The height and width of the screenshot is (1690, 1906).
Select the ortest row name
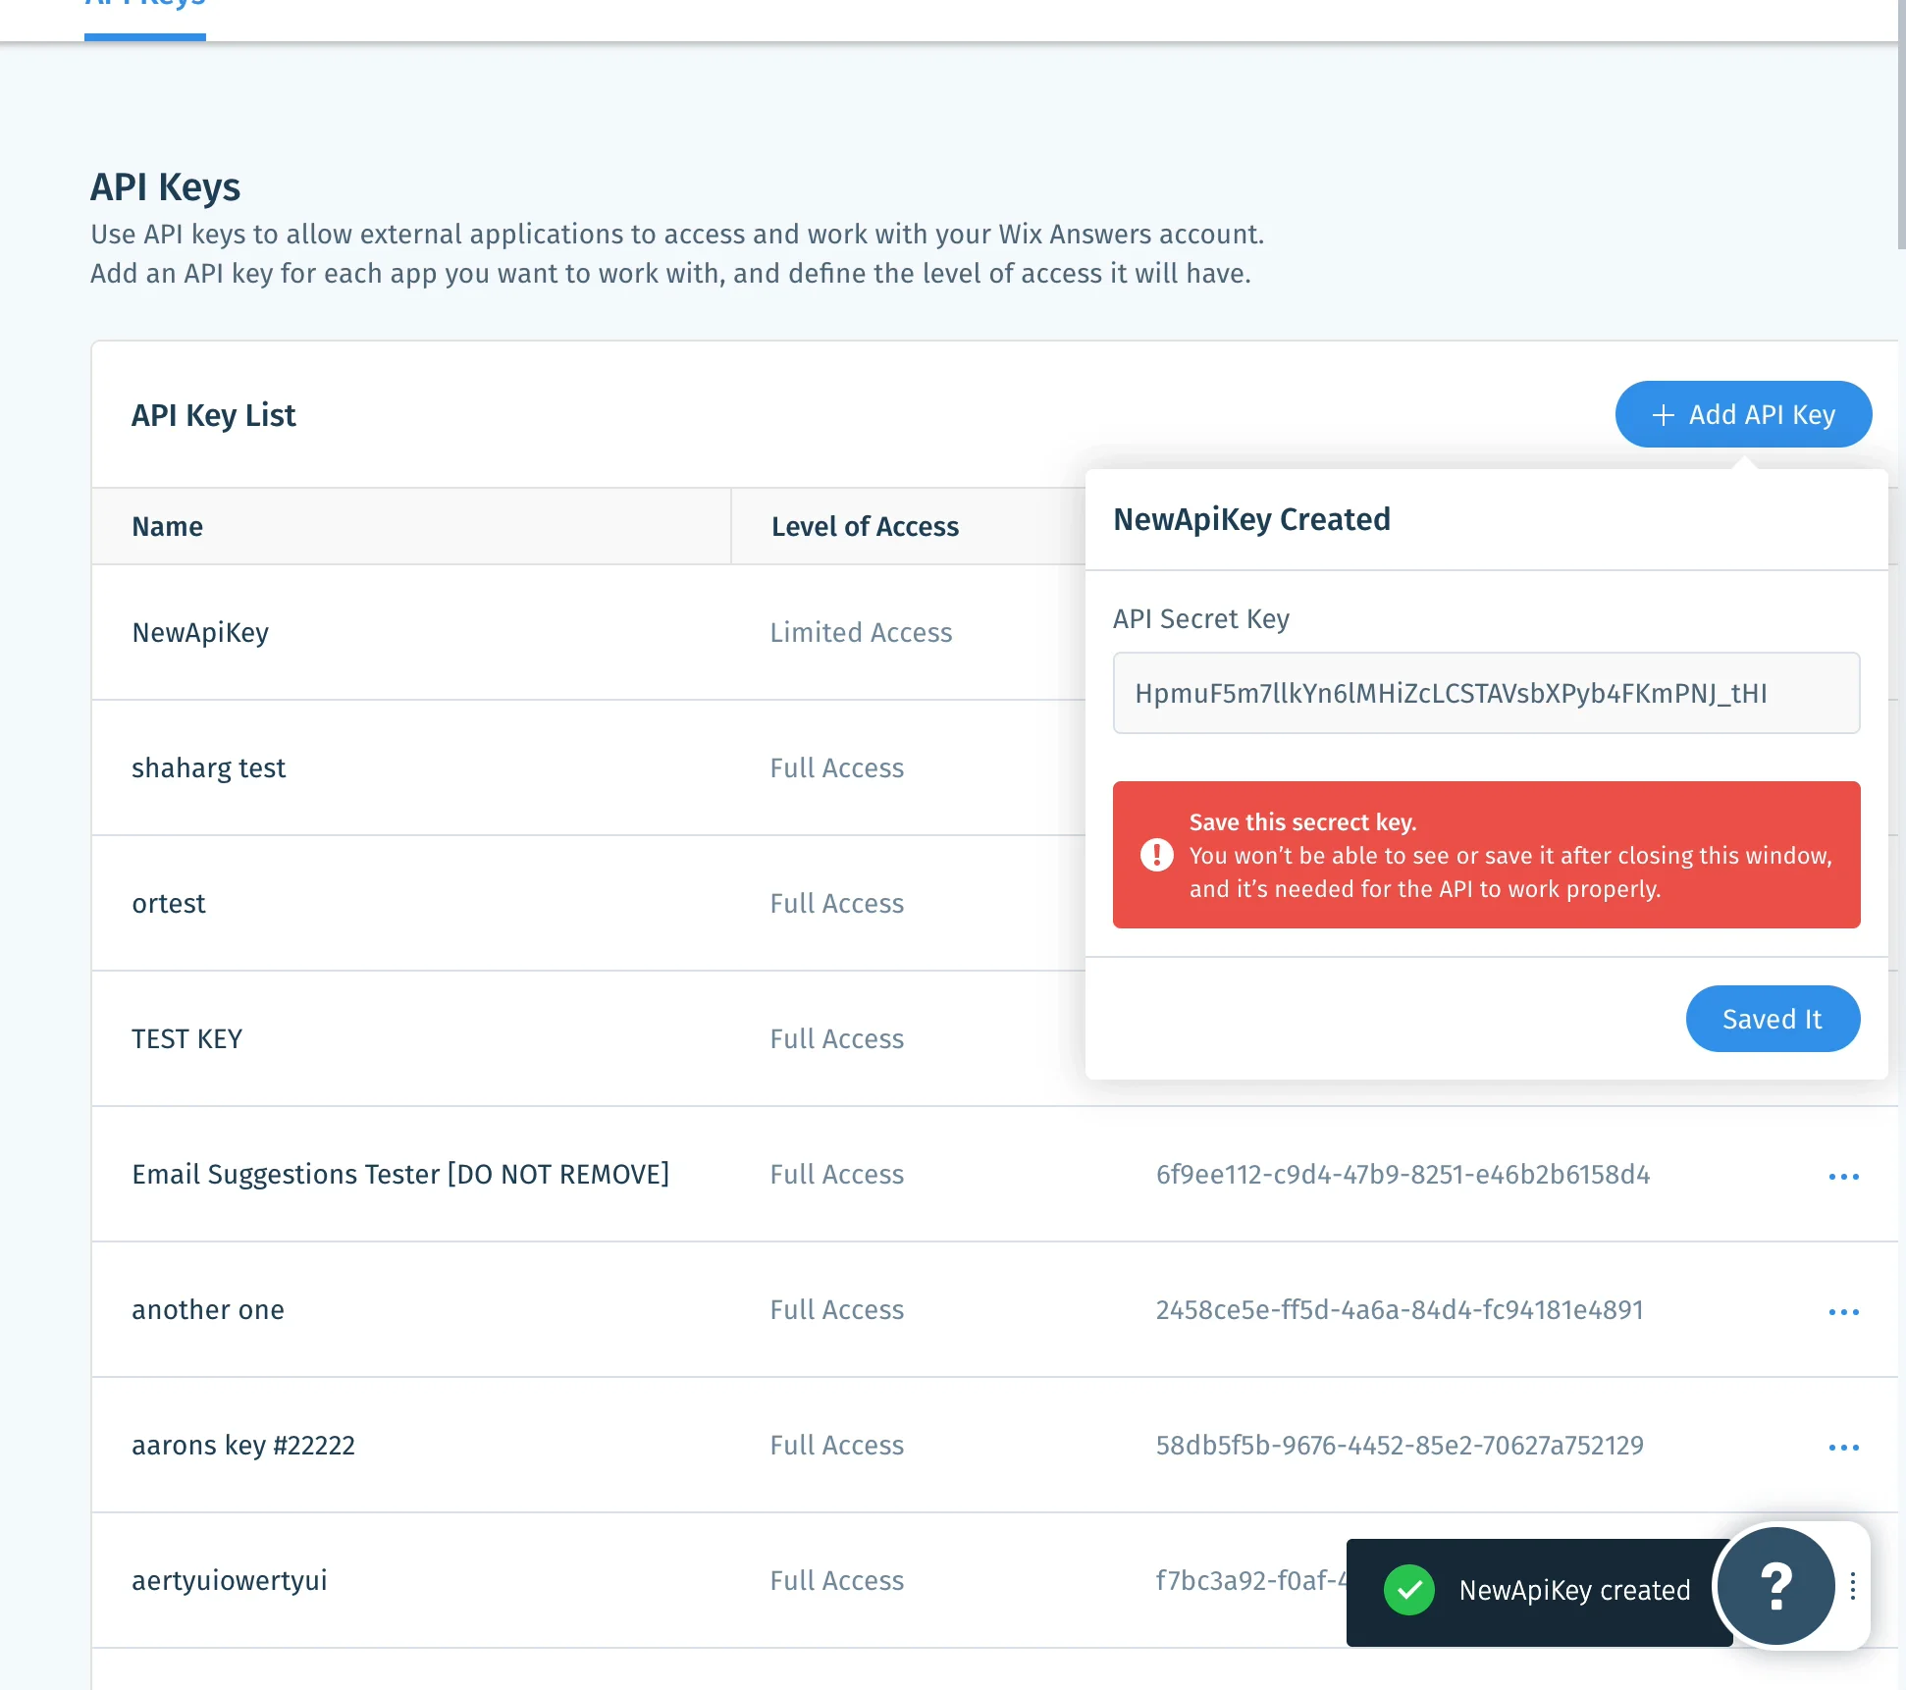(x=169, y=904)
